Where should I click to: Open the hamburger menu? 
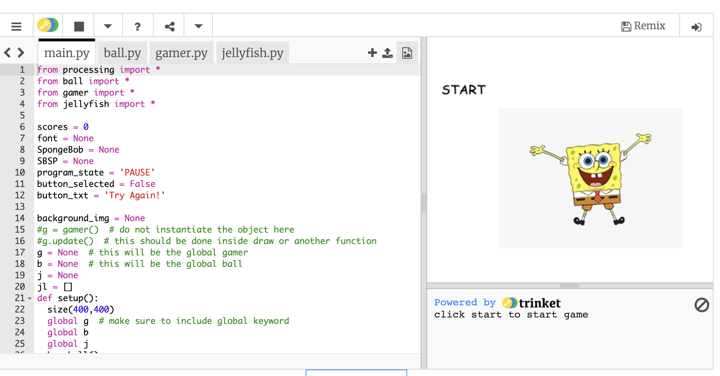(16, 26)
